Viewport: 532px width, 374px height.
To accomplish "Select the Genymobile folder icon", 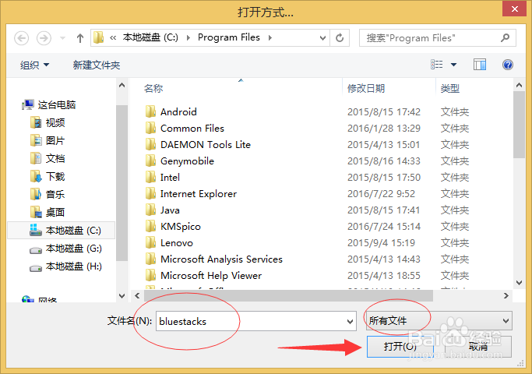I will pos(150,161).
